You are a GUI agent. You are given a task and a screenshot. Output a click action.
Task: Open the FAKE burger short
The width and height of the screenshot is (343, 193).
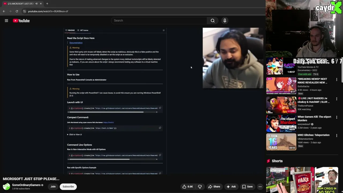(302, 180)
